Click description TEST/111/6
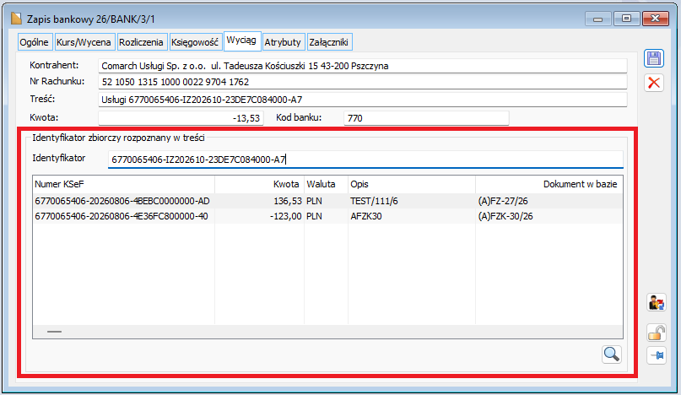The width and height of the screenshot is (681, 395). pyautogui.click(x=374, y=201)
